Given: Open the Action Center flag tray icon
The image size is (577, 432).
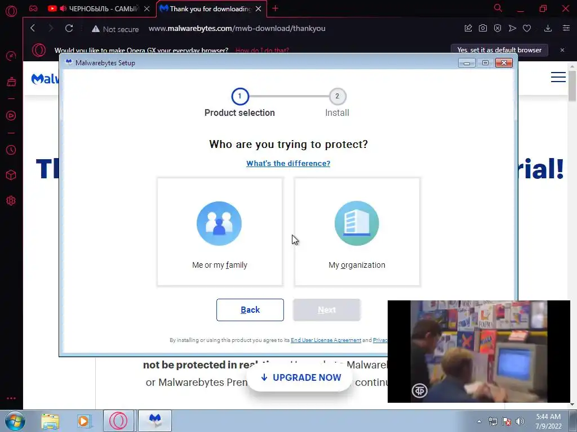Looking at the screenshot, I should 507,421.
